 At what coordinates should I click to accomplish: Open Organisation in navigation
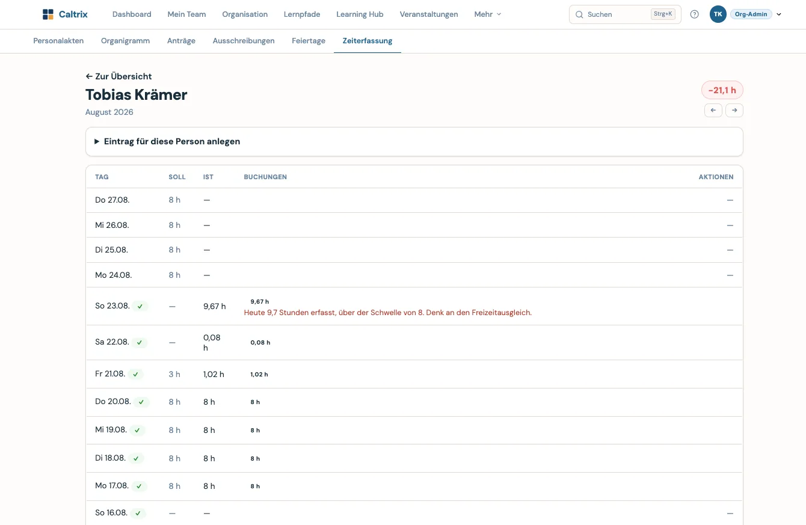click(x=245, y=14)
